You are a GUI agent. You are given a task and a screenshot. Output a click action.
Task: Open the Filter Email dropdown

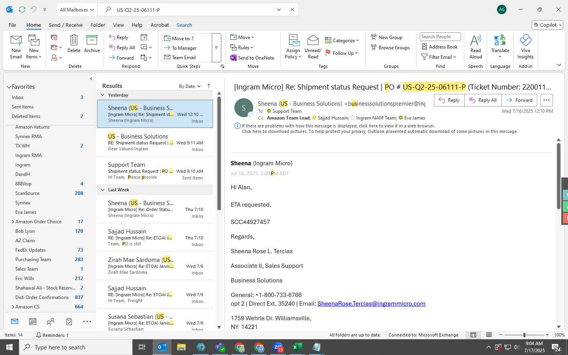click(x=439, y=57)
